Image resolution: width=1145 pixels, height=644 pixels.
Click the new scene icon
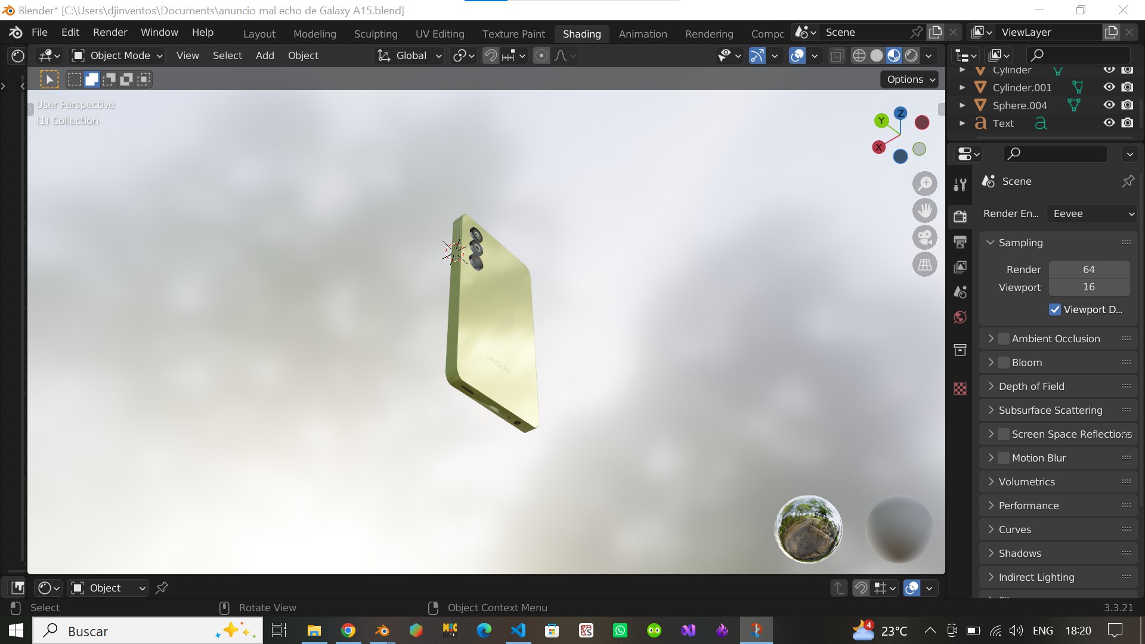(936, 32)
